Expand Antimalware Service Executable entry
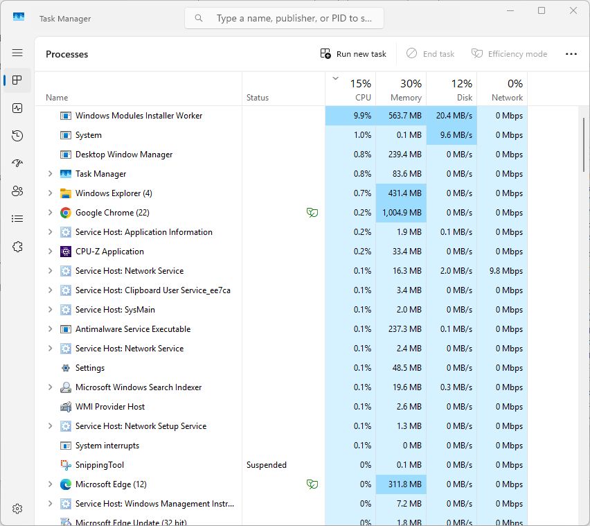590x526 pixels. click(x=50, y=329)
